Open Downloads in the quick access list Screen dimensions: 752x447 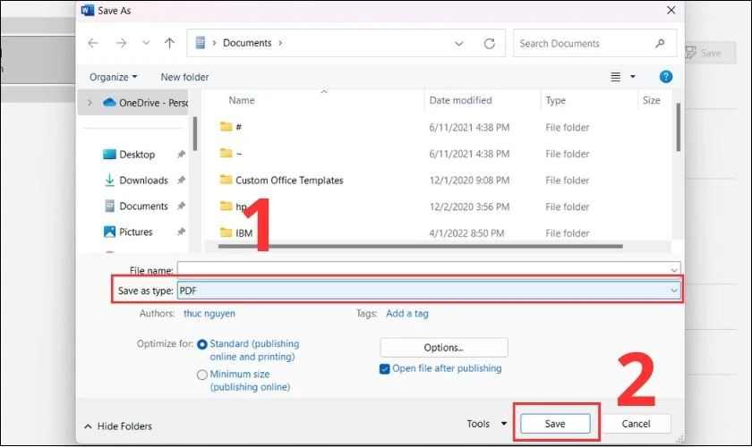coord(136,181)
